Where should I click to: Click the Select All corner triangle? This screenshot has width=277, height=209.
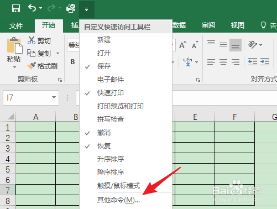(x=11, y=117)
